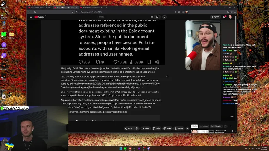Select the Od: rithwikh filter chip
Screen dimensions: 269x151
(x=204, y=126)
